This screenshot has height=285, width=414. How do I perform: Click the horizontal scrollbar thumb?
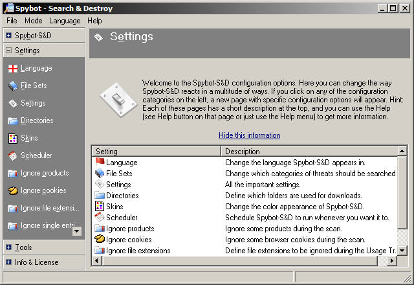click(x=240, y=260)
